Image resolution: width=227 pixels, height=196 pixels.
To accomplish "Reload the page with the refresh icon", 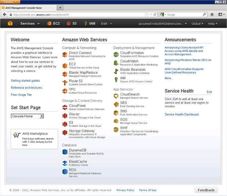I will 155,15.
